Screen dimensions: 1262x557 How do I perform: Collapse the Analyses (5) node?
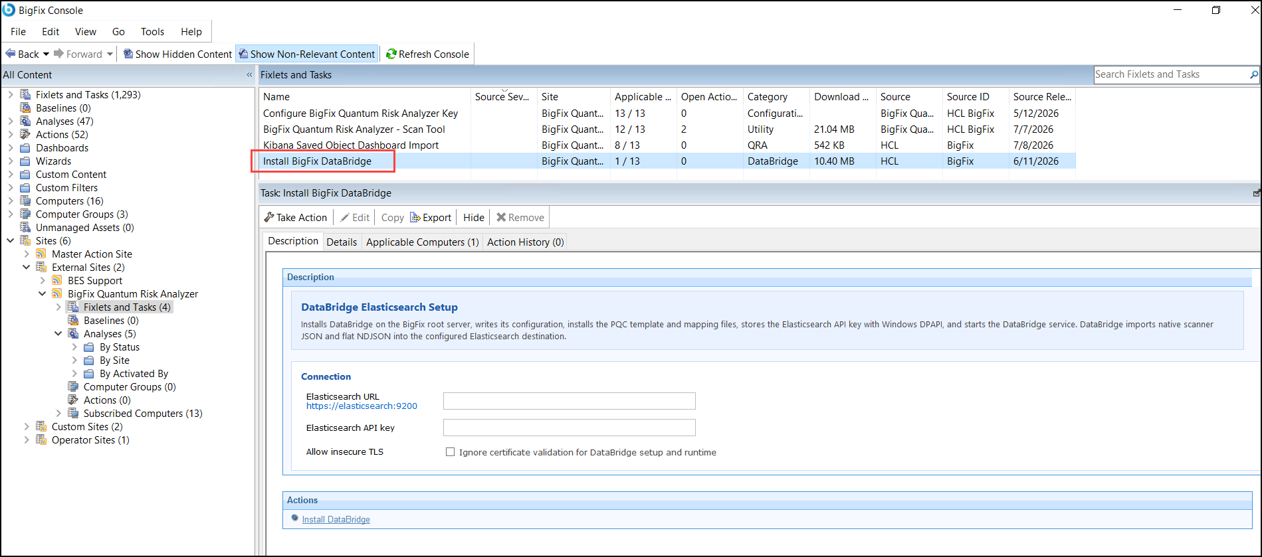(58, 334)
